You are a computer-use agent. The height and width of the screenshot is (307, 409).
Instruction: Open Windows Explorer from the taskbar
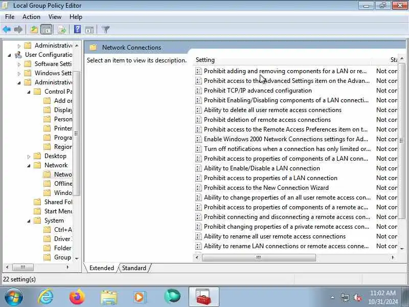[x=108, y=297]
